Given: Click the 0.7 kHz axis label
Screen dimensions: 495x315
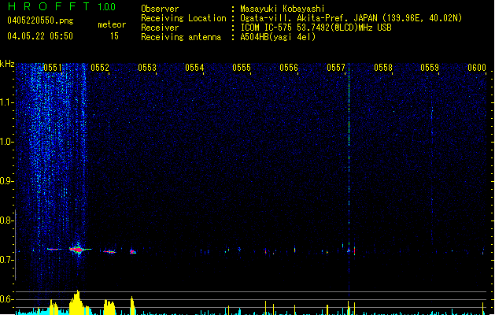Looking at the screenshot, I should [x=7, y=260].
